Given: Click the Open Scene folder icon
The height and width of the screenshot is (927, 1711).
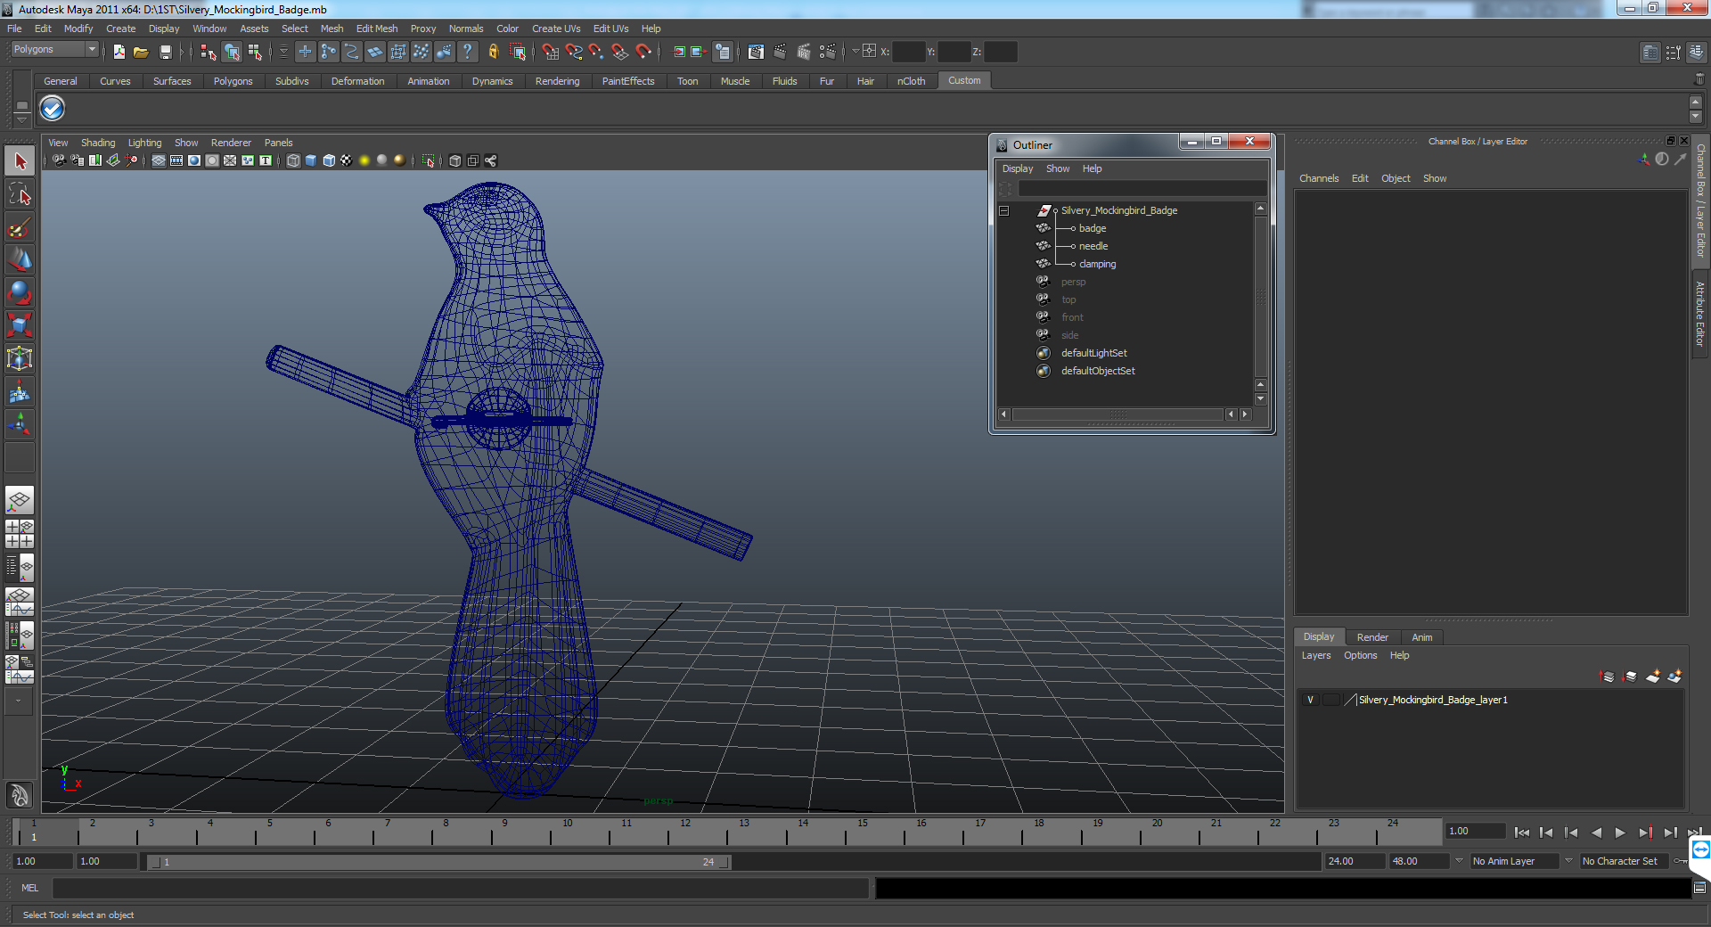Looking at the screenshot, I should click(x=141, y=52).
